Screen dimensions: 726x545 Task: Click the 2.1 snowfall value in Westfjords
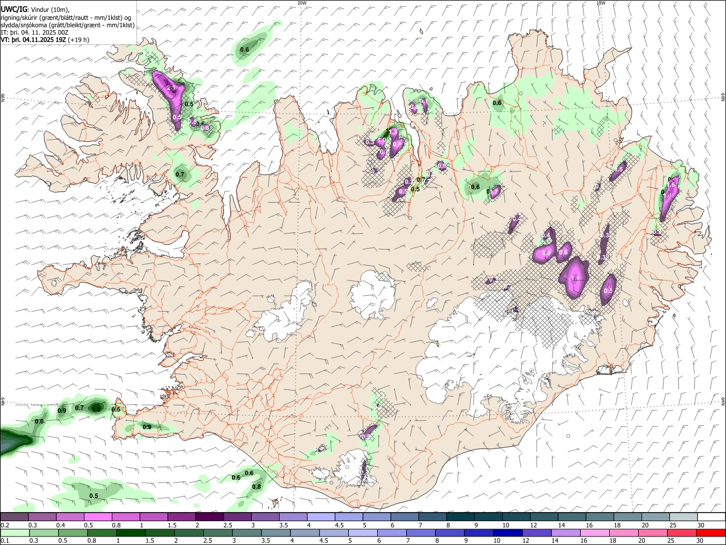[171, 87]
